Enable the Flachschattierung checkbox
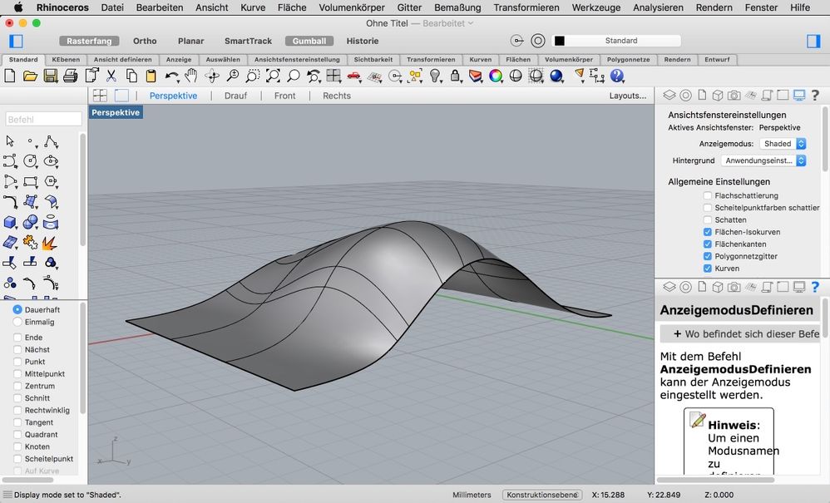 click(x=708, y=195)
